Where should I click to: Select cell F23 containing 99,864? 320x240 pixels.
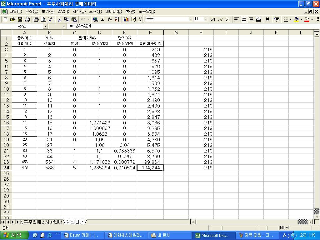click(150, 162)
